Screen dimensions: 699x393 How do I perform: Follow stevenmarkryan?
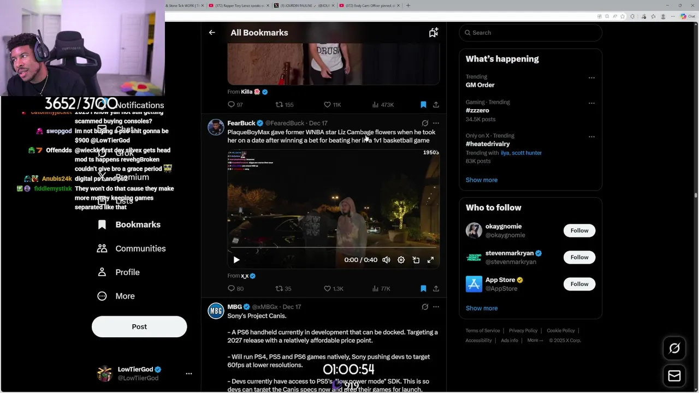[579, 257]
